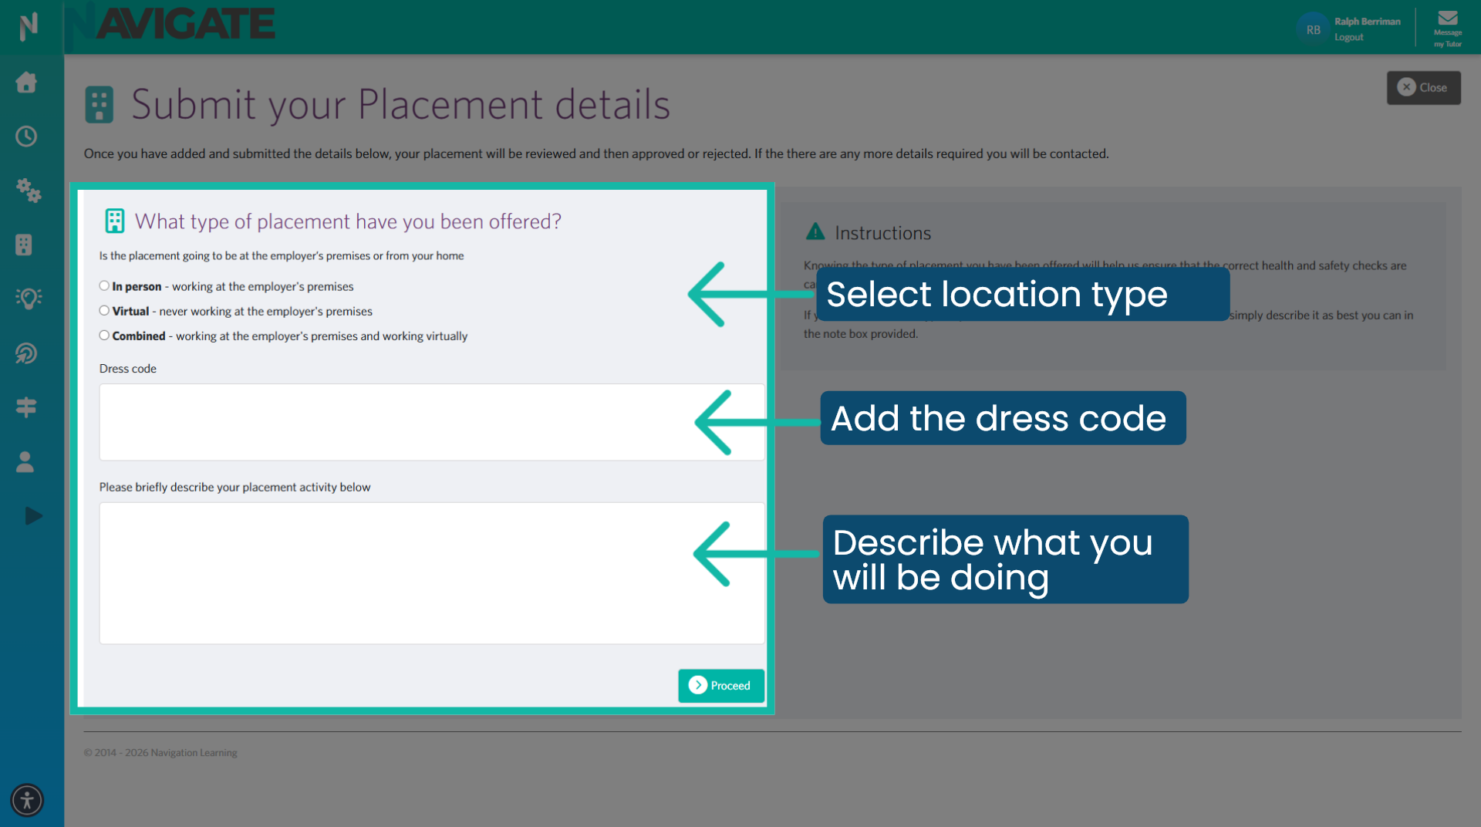
Task: Select the In person placement option
Action: [x=104, y=285]
